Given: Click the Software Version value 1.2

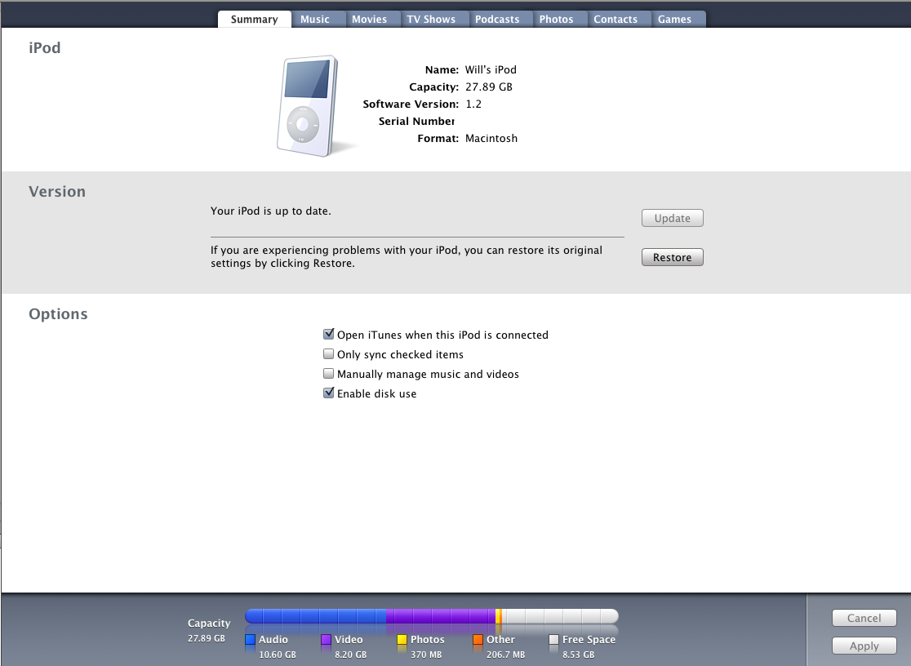Looking at the screenshot, I should click(473, 104).
